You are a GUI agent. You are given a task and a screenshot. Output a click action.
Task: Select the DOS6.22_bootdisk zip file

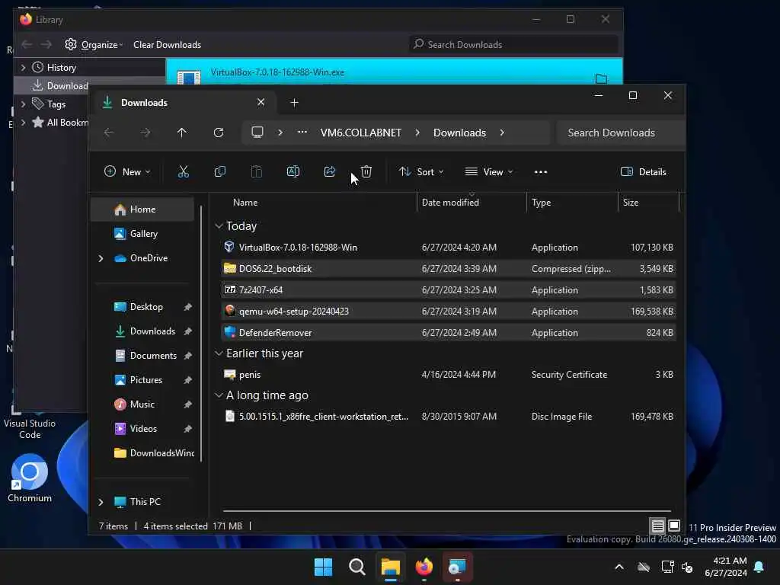click(448, 269)
